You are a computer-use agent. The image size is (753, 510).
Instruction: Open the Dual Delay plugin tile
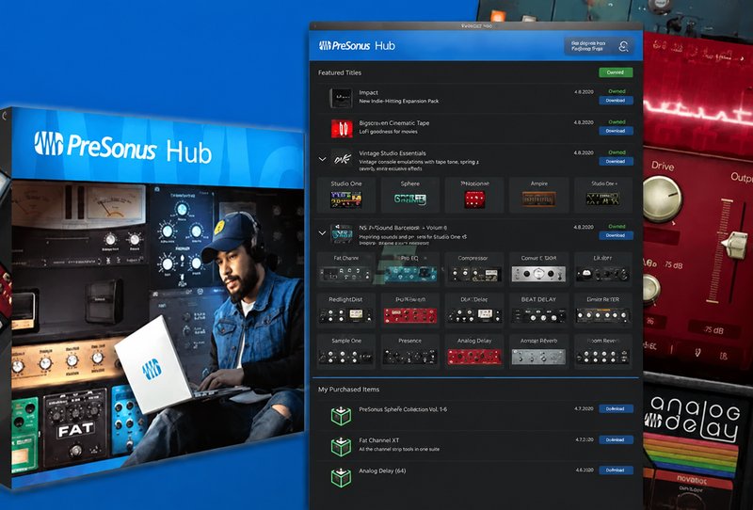tap(474, 311)
